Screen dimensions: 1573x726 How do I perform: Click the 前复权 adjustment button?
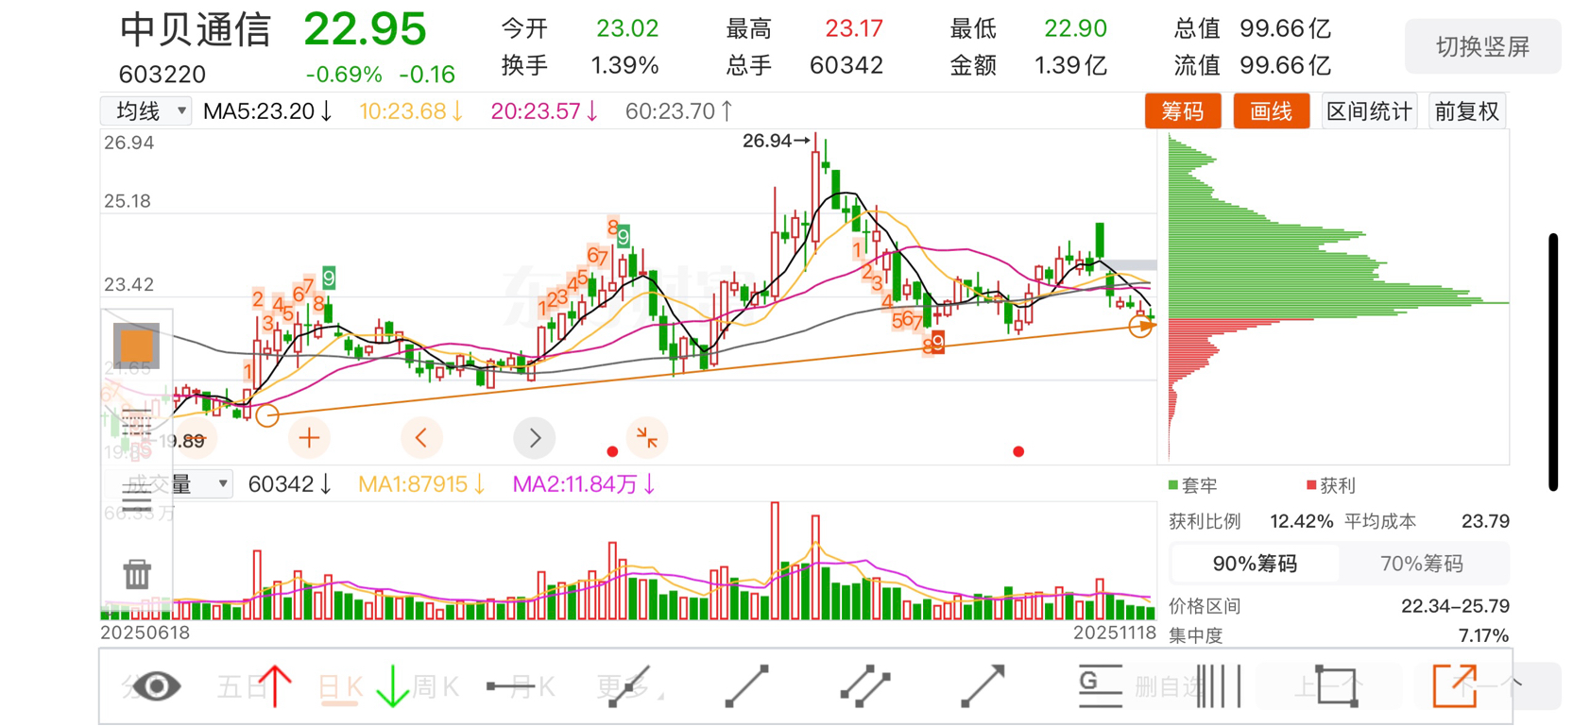click(x=1467, y=111)
